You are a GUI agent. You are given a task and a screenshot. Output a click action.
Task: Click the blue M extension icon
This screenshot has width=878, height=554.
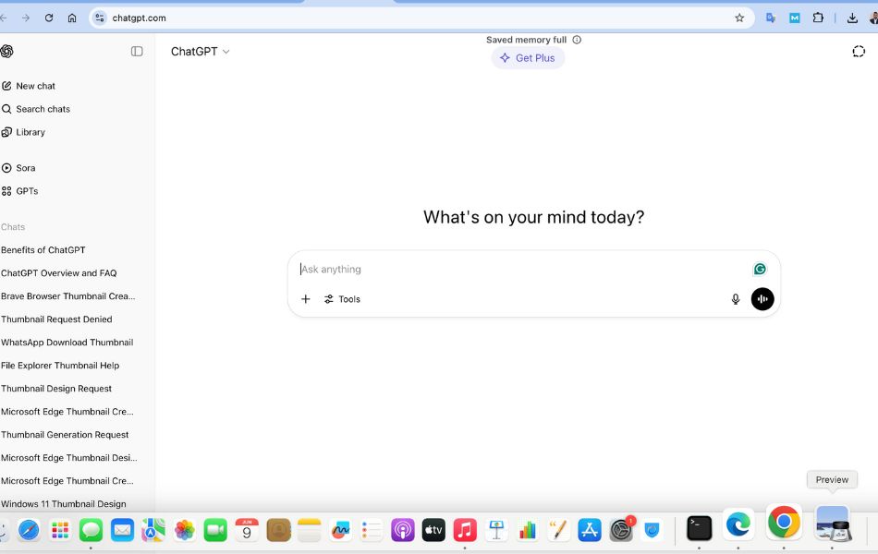(795, 18)
